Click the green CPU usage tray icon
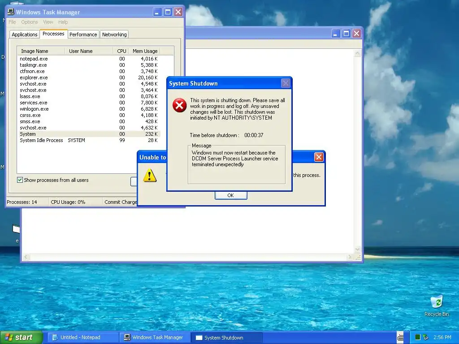 (418, 337)
